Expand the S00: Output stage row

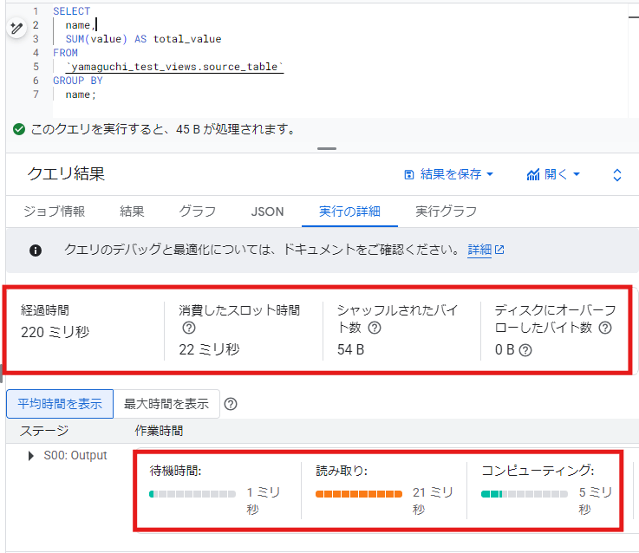pyautogui.click(x=30, y=456)
